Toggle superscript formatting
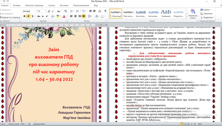The height and width of the screenshot is (126, 222). coord(47,16)
